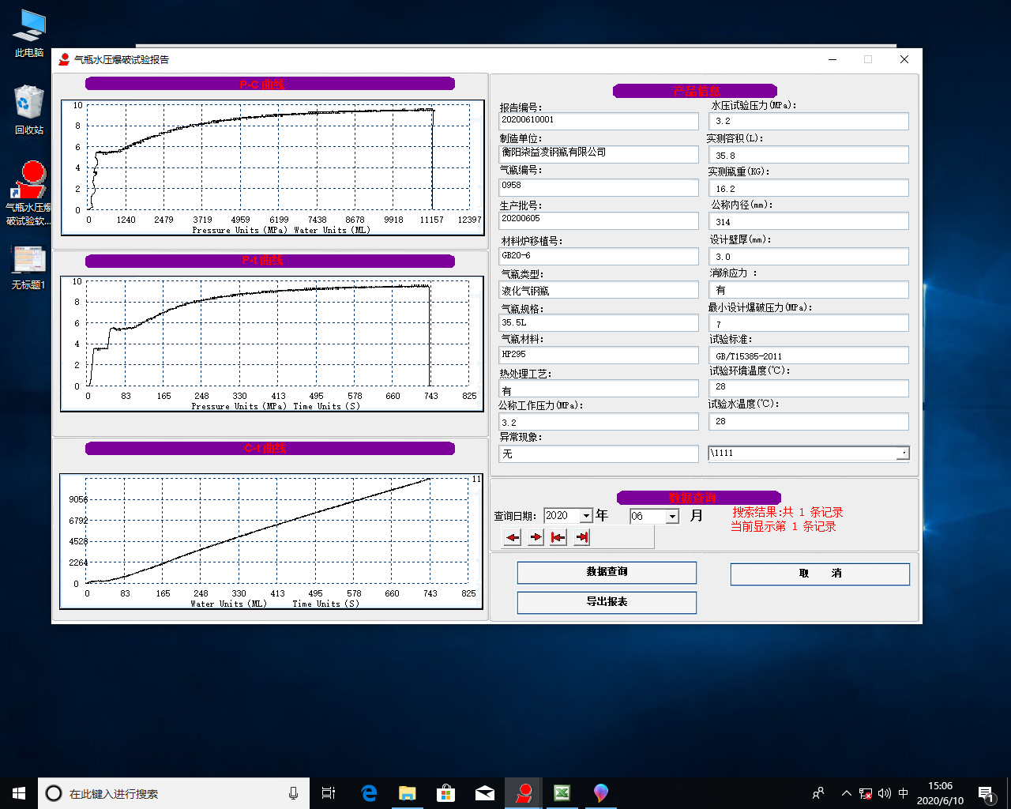
Task: Click microphone icon in search box
Action: point(293,793)
